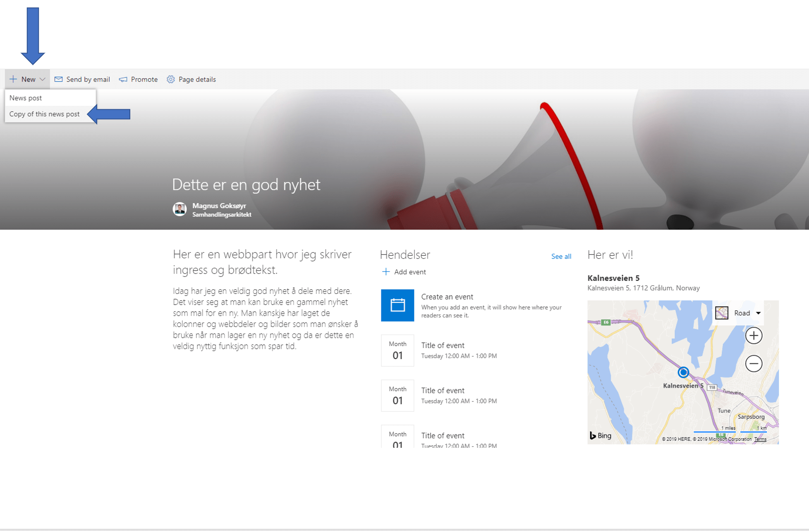The width and height of the screenshot is (809, 531).
Task: Zoom out on the Bing map
Action: (x=754, y=363)
